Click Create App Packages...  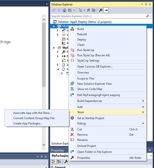[37, 123]
